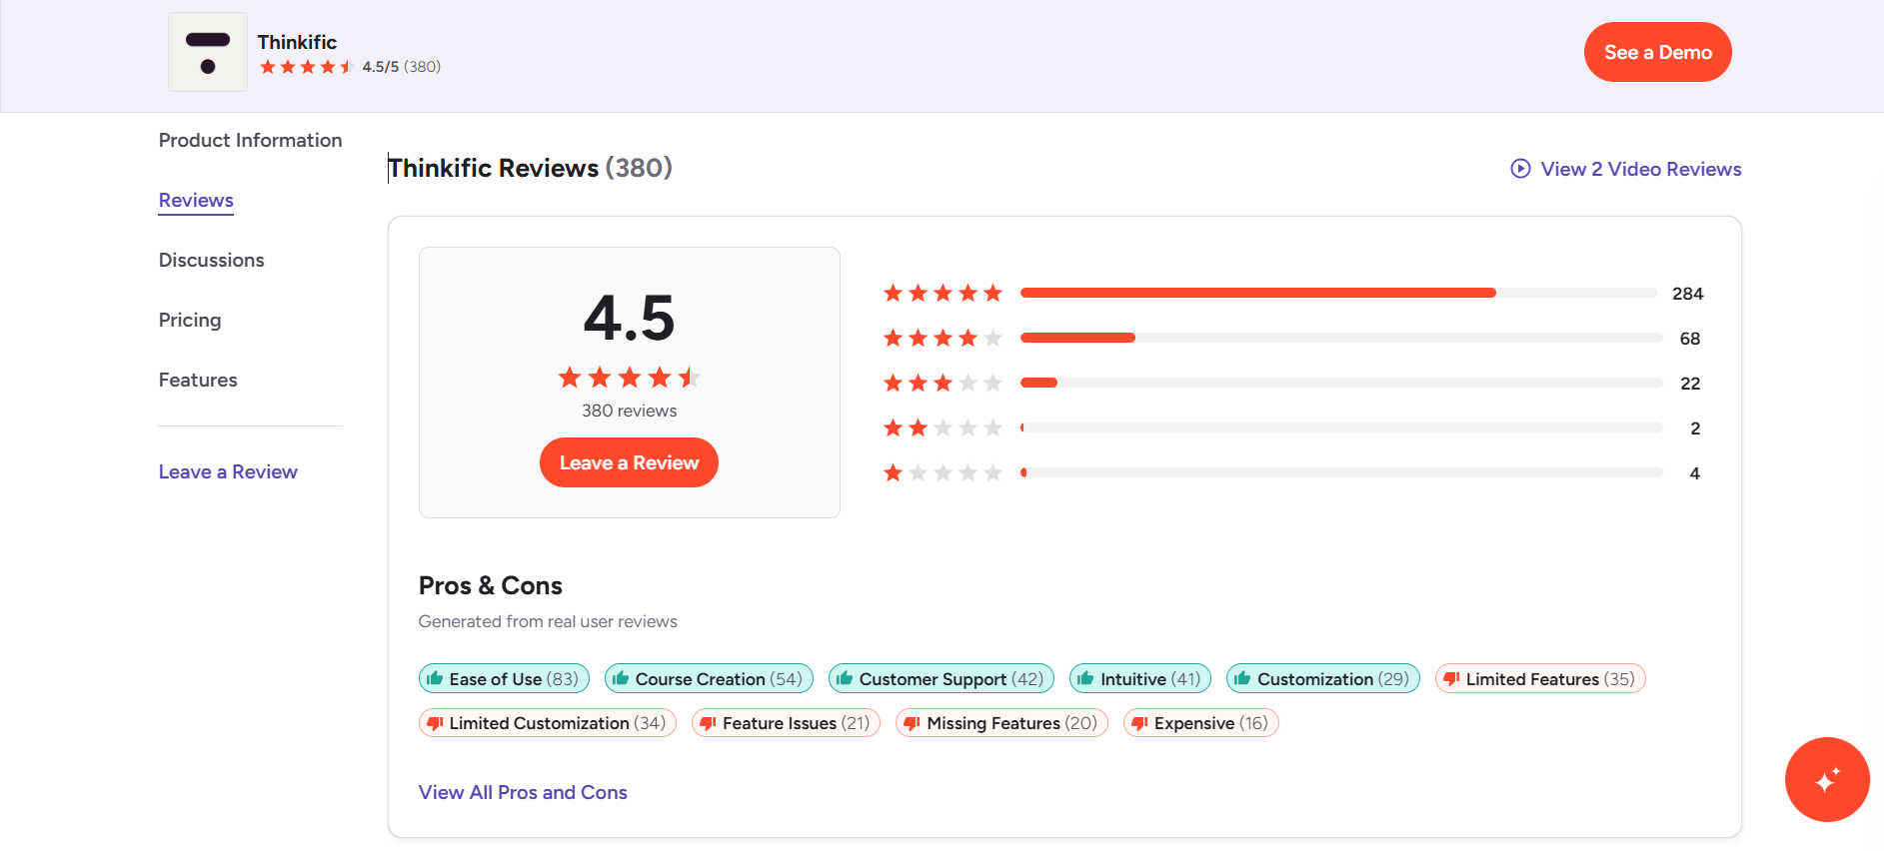Click the three-star progress bar
Screen dimensions: 1884x851
click(x=1341, y=383)
